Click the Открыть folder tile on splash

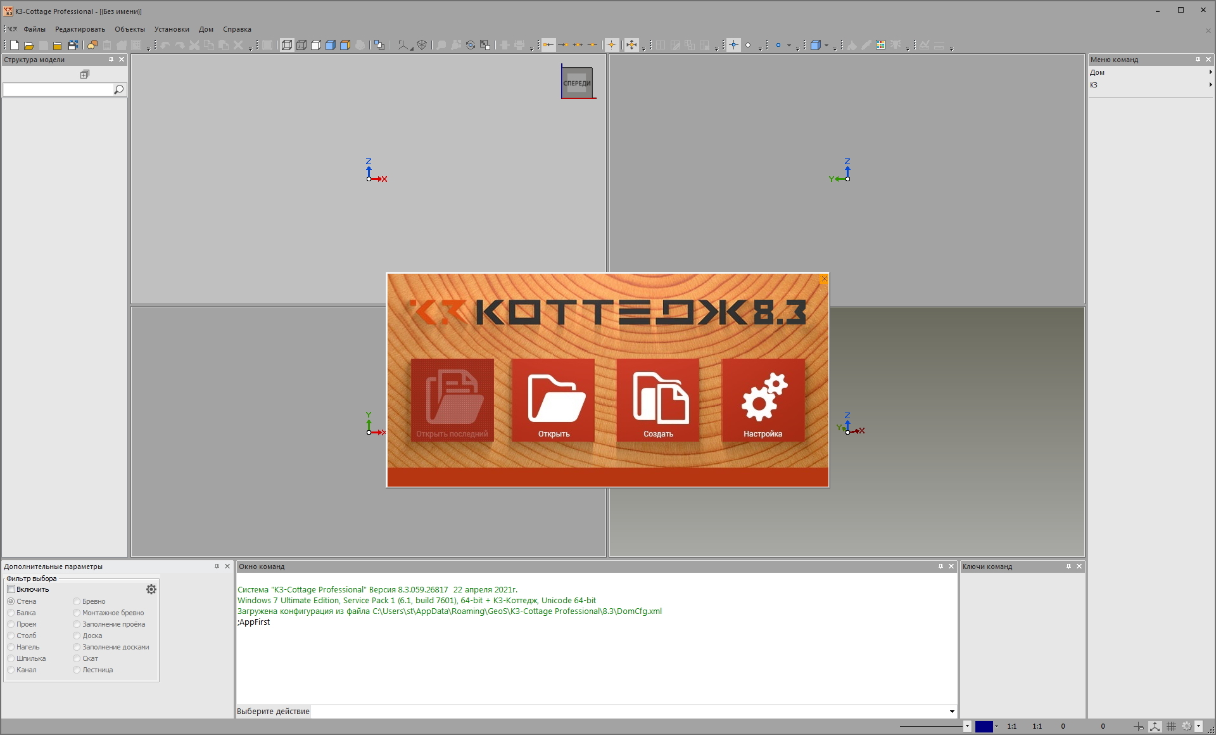pos(553,400)
